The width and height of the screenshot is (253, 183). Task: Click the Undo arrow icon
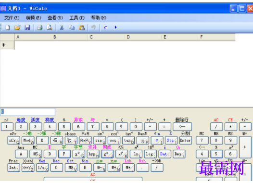[x=93, y=27]
